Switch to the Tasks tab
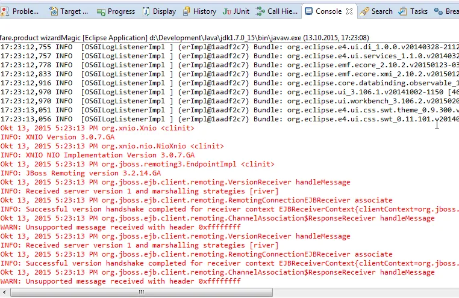The height and width of the screenshot is (298, 459). [413, 11]
